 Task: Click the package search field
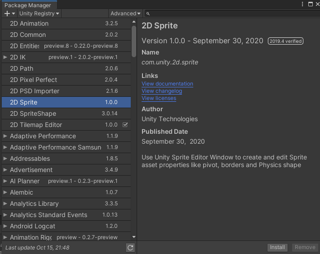tap(233, 14)
